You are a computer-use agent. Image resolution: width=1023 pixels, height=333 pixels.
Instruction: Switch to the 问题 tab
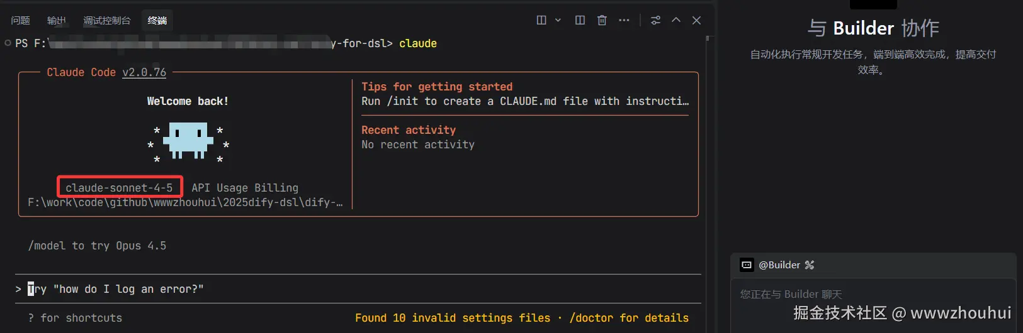(20, 21)
